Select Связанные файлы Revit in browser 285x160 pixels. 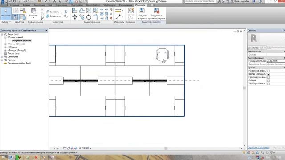[19, 63]
